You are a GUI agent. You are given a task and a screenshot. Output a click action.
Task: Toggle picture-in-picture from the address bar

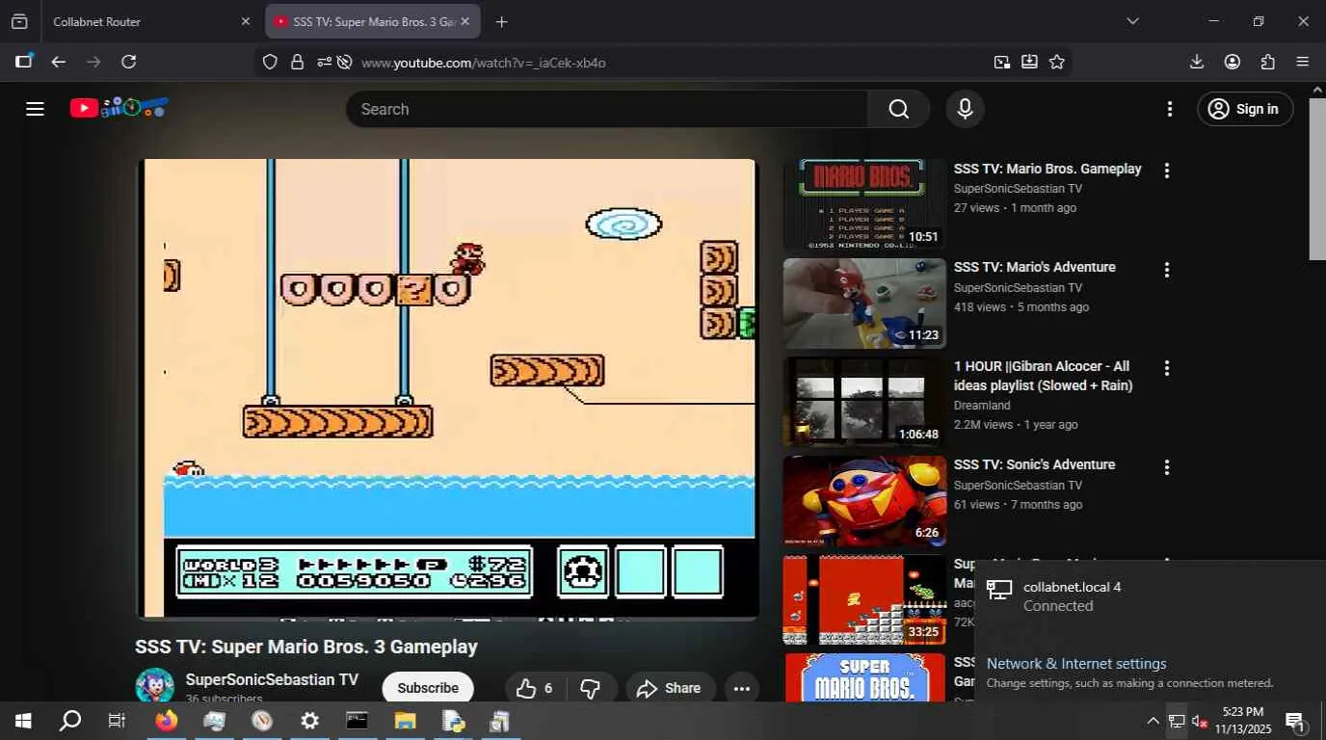pyautogui.click(x=1002, y=62)
